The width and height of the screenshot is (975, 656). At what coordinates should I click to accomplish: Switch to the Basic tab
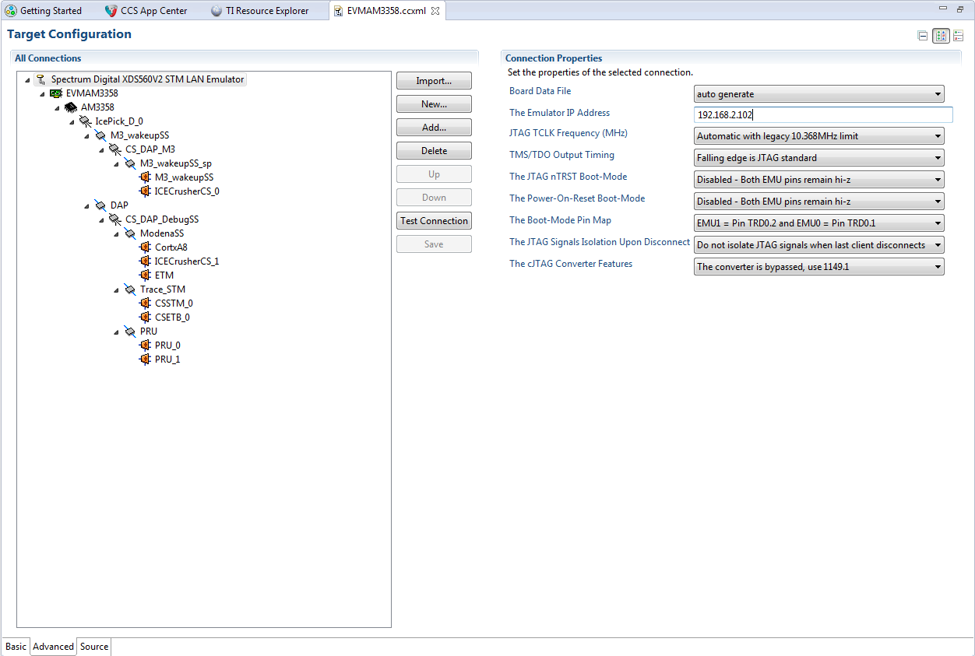click(16, 647)
